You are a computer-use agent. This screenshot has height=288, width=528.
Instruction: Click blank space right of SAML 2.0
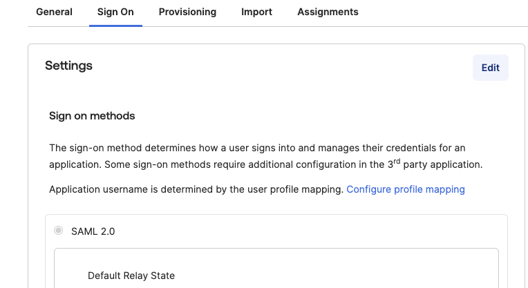tap(310, 231)
